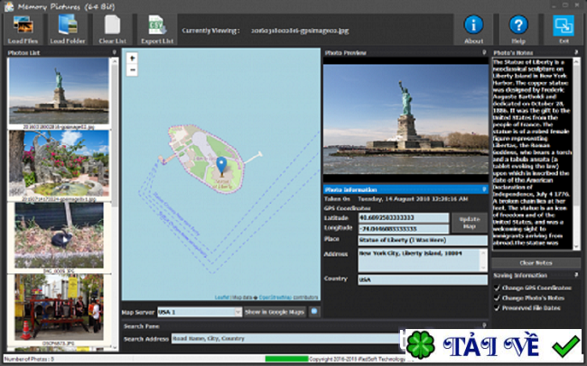Uncheck Preserved File Dates option
587x366 pixels.
point(496,307)
